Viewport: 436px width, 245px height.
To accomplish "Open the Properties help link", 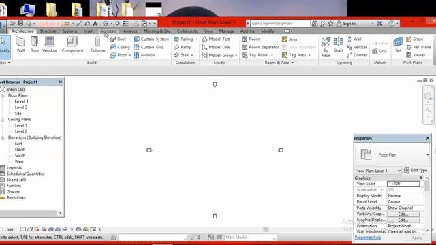I will pyautogui.click(x=368, y=238).
